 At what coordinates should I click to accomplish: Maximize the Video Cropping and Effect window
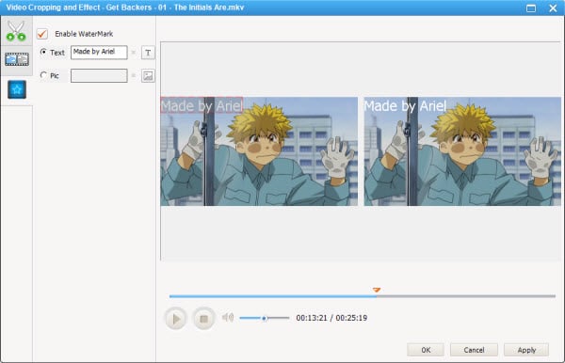[531, 8]
